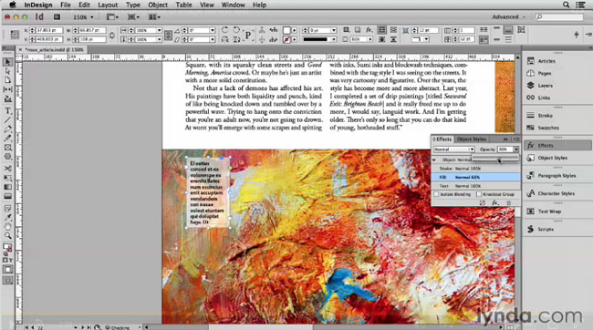Open the Pages panel
Viewport: 593px width, 330px height.
tap(545, 73)
